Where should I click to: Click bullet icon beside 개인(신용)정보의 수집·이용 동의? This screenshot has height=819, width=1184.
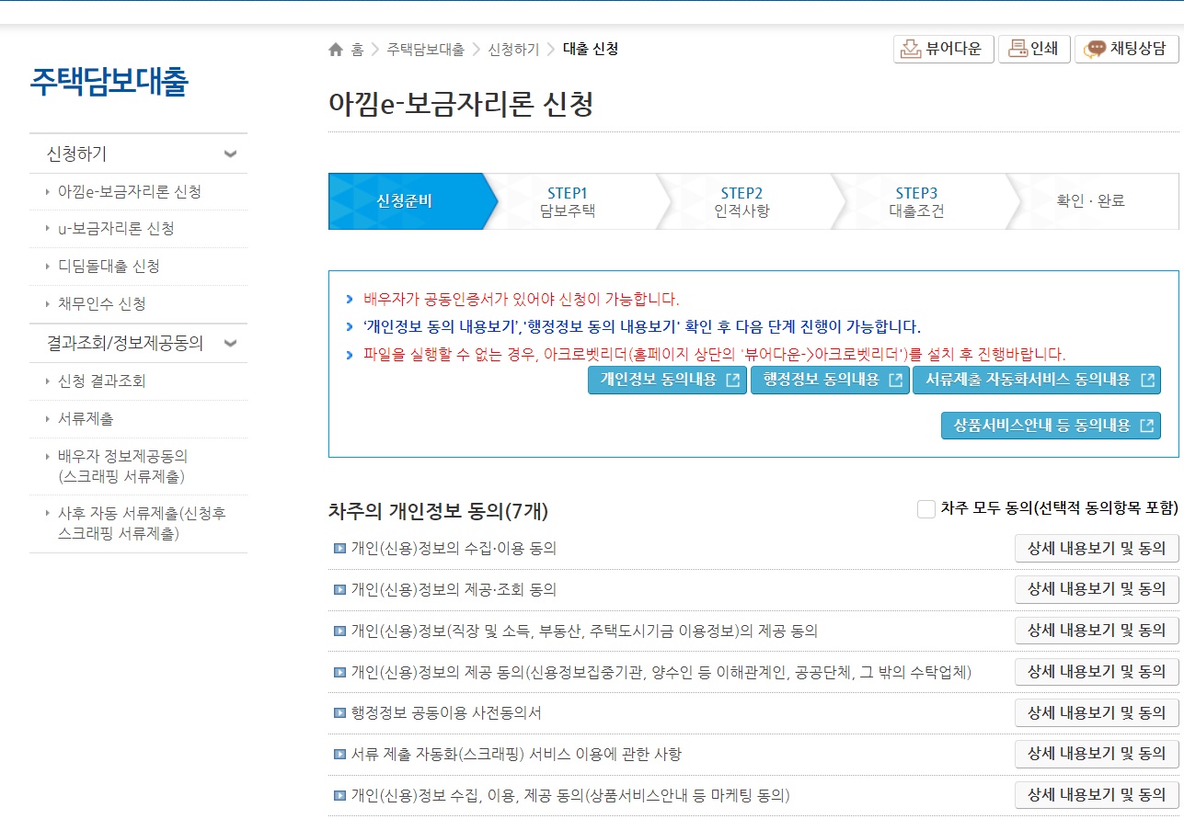point(339,550)
